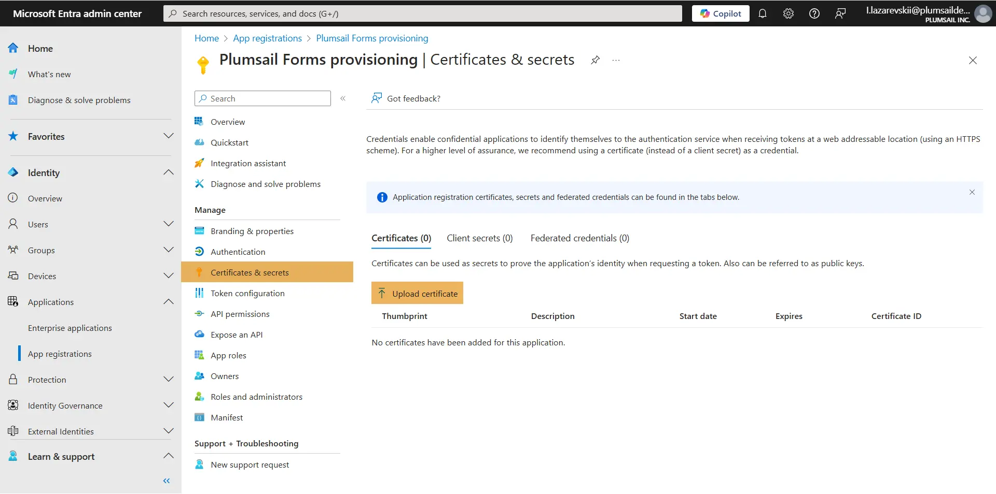Open Copilot assistant
This screenshot has height=494, width=996.
pyautogui.click(x=721, y=13)
